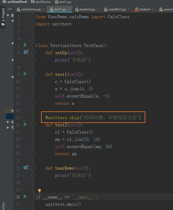Run test1 via gutter arrow on line 9
Screen dimensions: 173x210
click(x=25, y=74)
